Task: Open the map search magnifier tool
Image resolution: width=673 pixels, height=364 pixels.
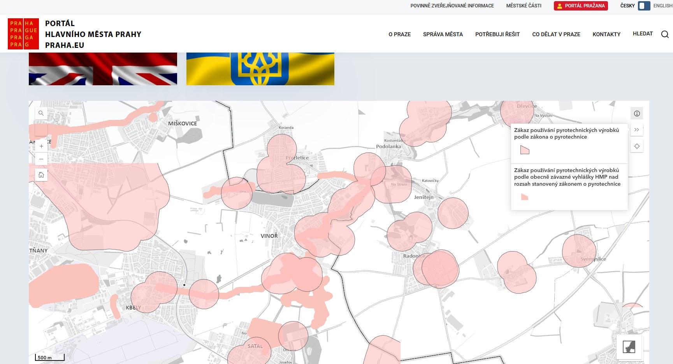Action: [41, 113]
